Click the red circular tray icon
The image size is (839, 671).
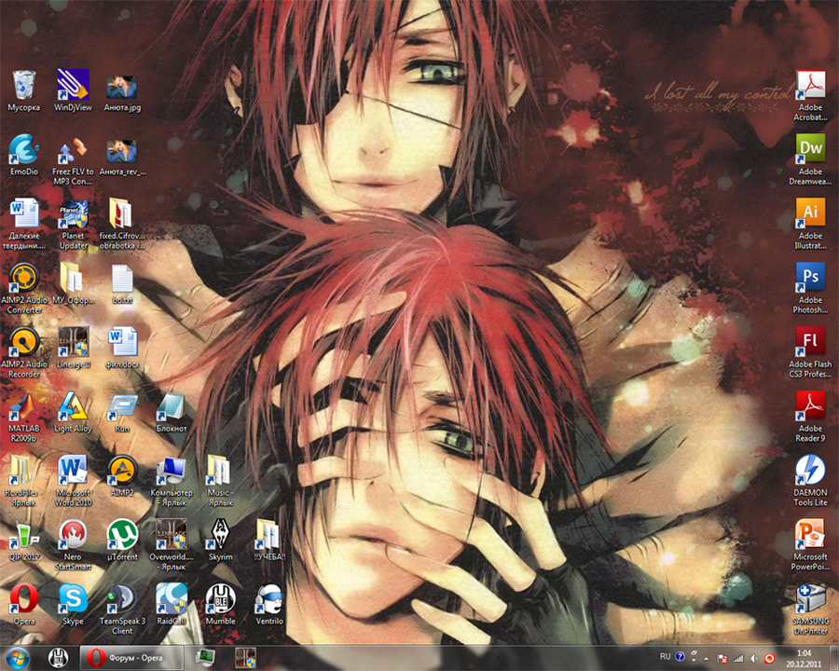769,658
